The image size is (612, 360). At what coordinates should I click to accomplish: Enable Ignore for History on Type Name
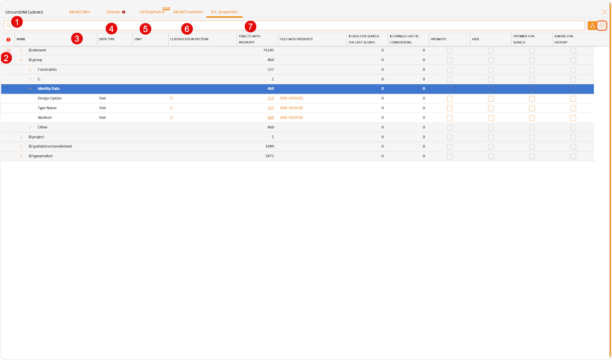(573, 108)
